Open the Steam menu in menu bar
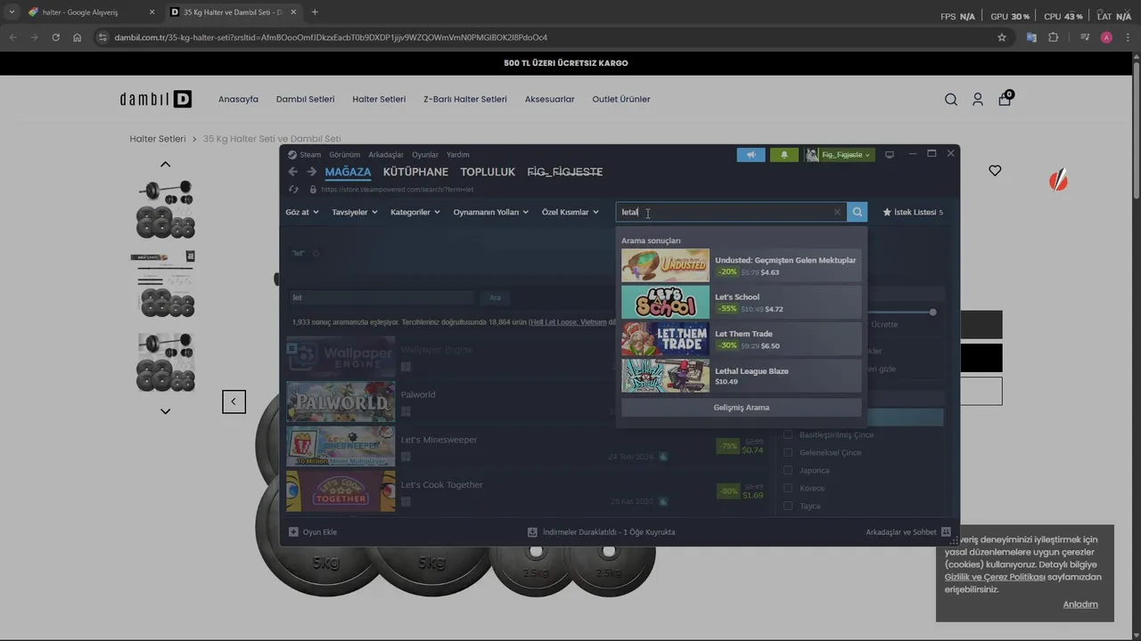 pyautogui.click(x=310, y=155)
